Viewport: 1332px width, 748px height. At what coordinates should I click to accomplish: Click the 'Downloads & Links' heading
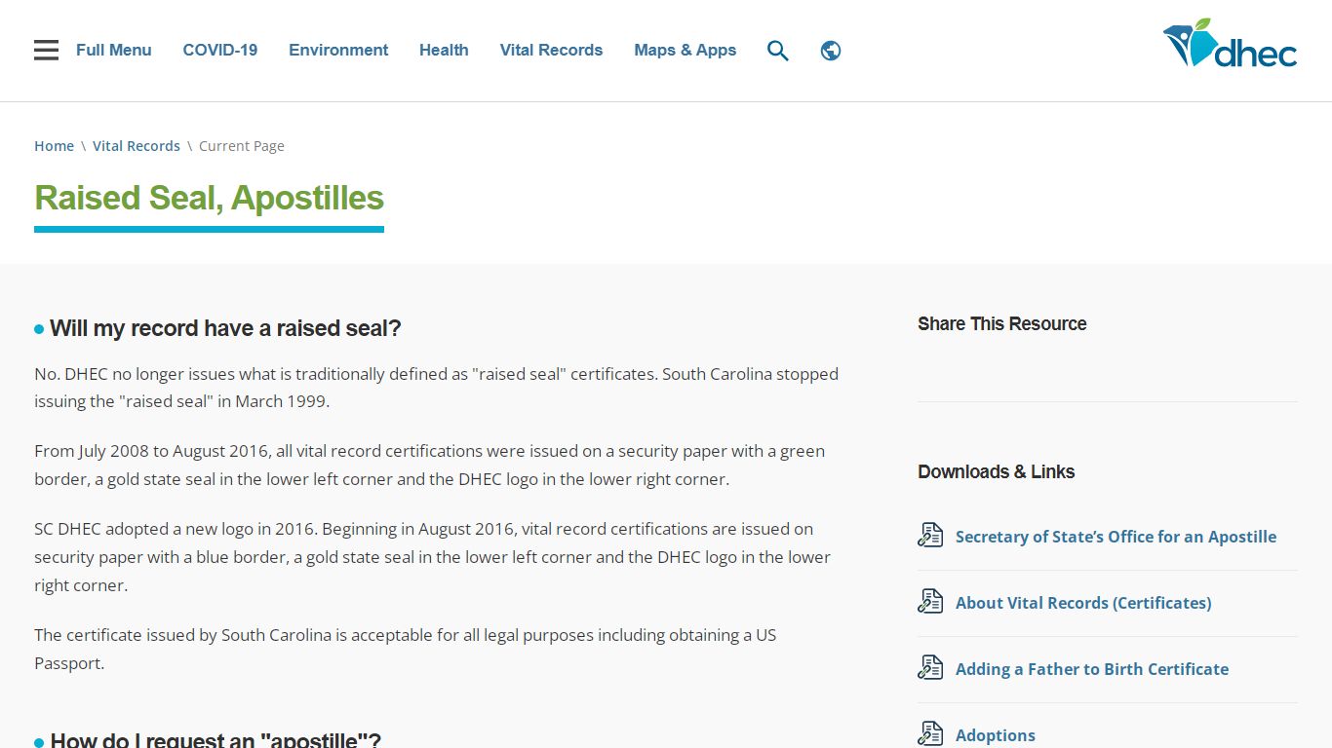click(x=997, y=472)
